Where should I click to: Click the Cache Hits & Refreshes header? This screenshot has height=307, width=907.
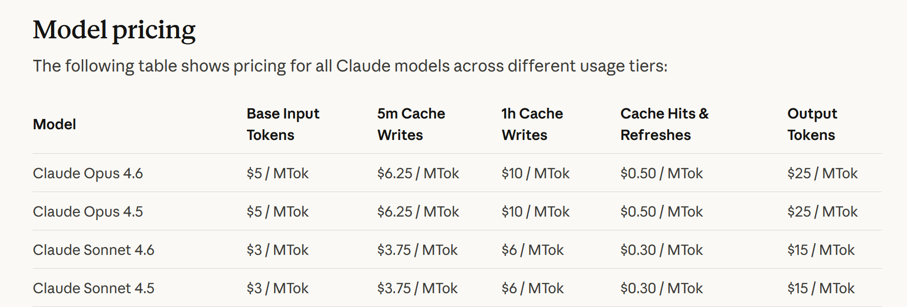click(x=665, y=124)
